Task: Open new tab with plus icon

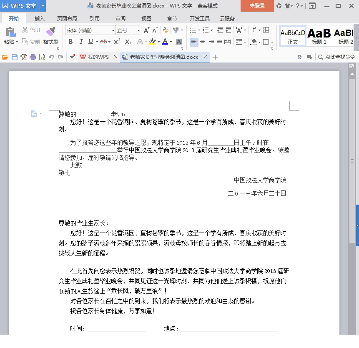Action: click(215, 57)
